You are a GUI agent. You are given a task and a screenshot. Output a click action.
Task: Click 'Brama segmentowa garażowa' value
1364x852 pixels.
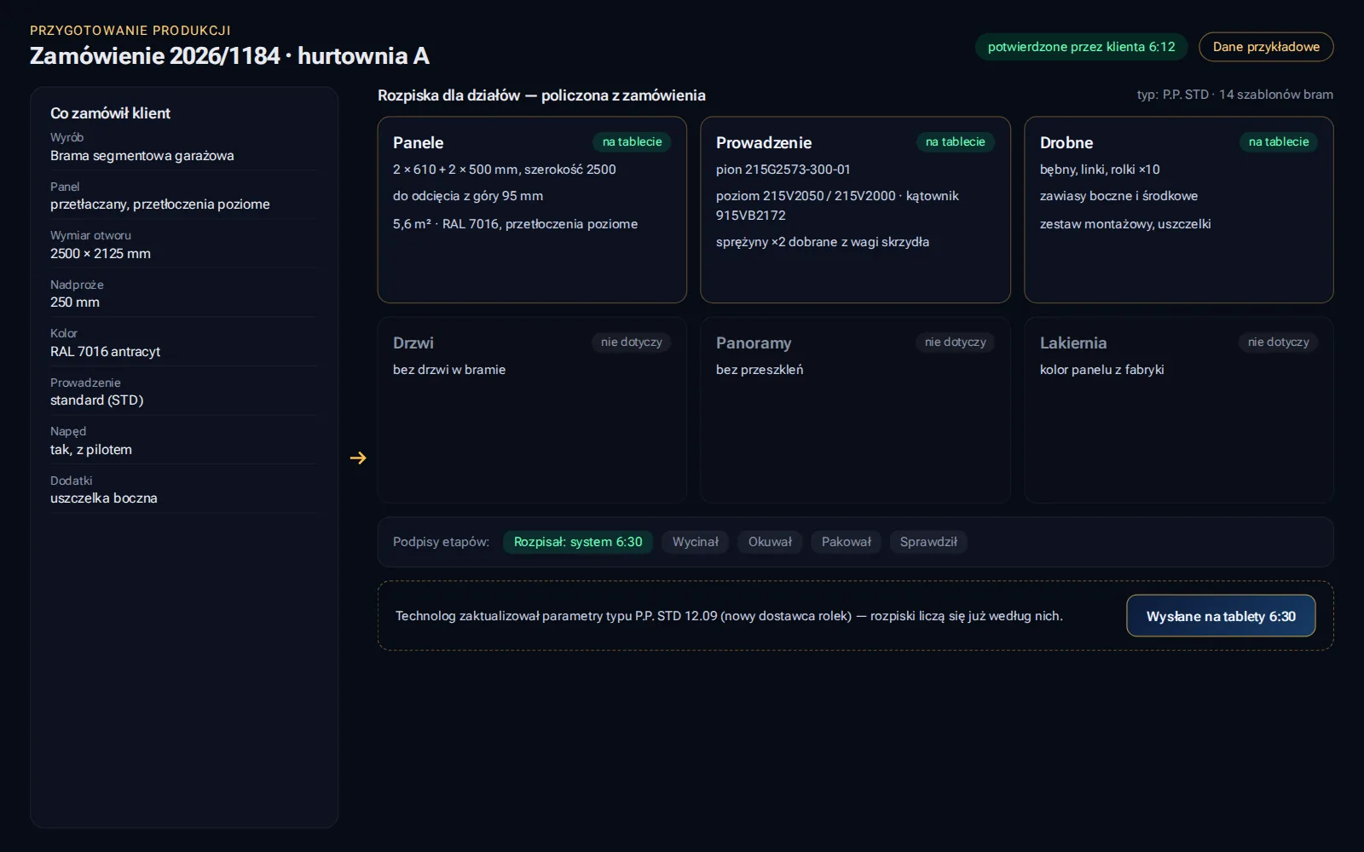(x=142, y=156)
